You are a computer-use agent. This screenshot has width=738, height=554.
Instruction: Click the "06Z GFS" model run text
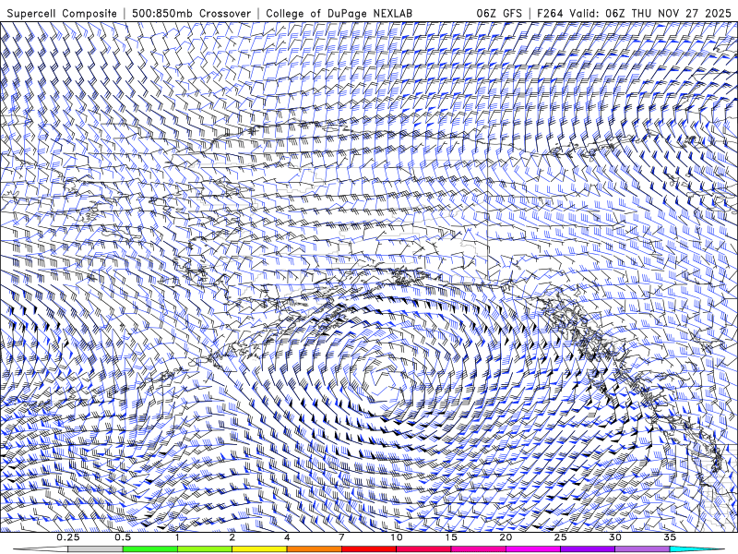tap(499, 13)
